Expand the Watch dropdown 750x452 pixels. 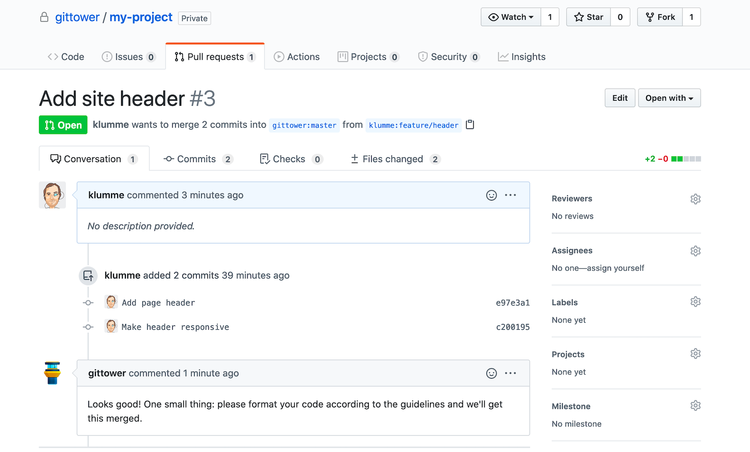511,17
